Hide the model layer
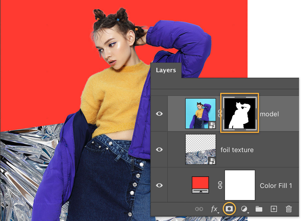304x221 pixels. point(159,114)
